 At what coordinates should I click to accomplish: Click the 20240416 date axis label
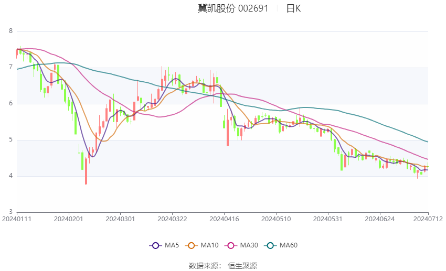224,219
